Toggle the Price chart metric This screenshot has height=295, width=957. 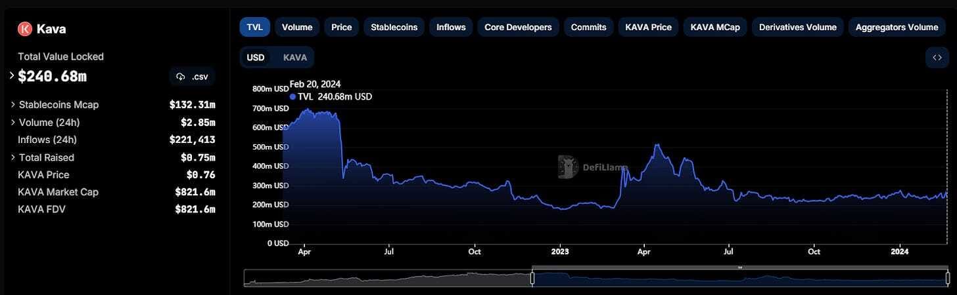tap(342, 28)
